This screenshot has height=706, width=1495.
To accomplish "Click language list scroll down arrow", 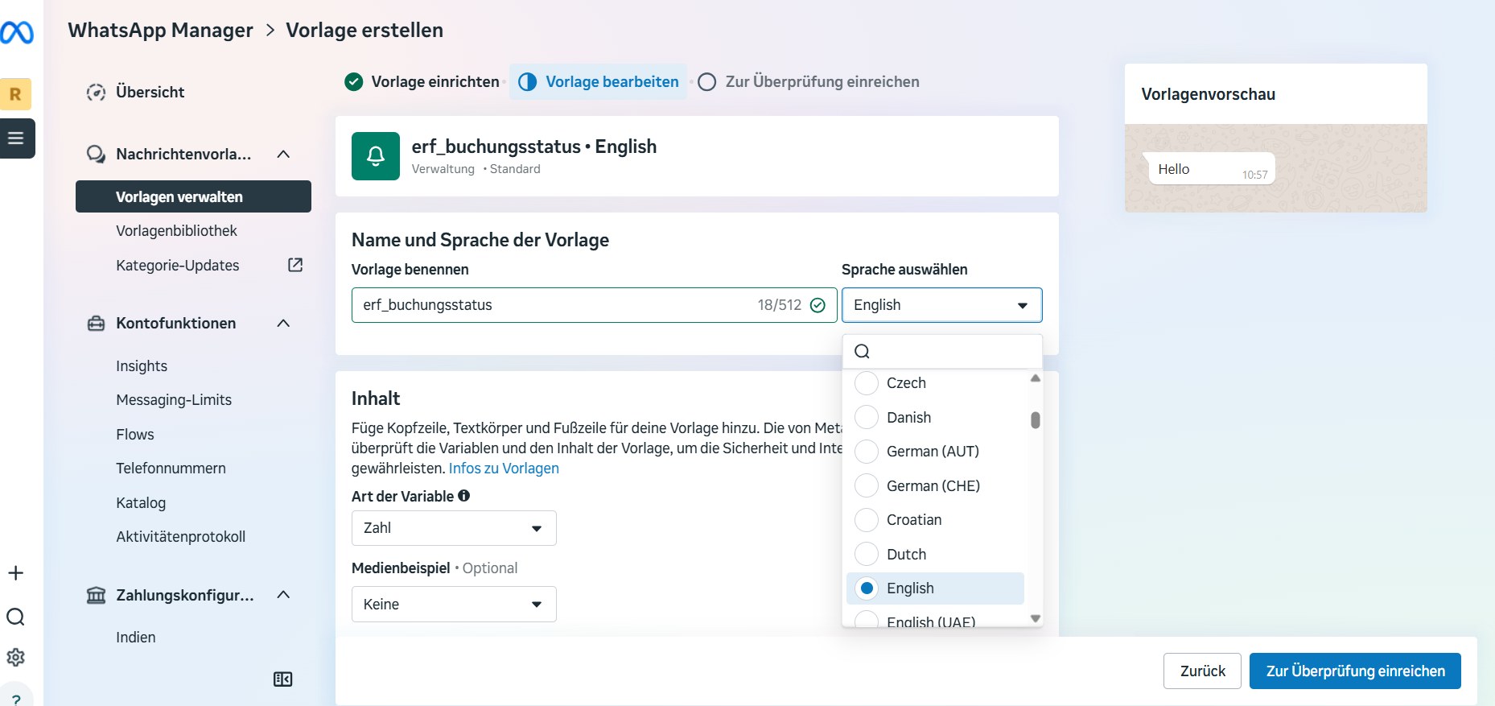I will (x=1036, y=618).
